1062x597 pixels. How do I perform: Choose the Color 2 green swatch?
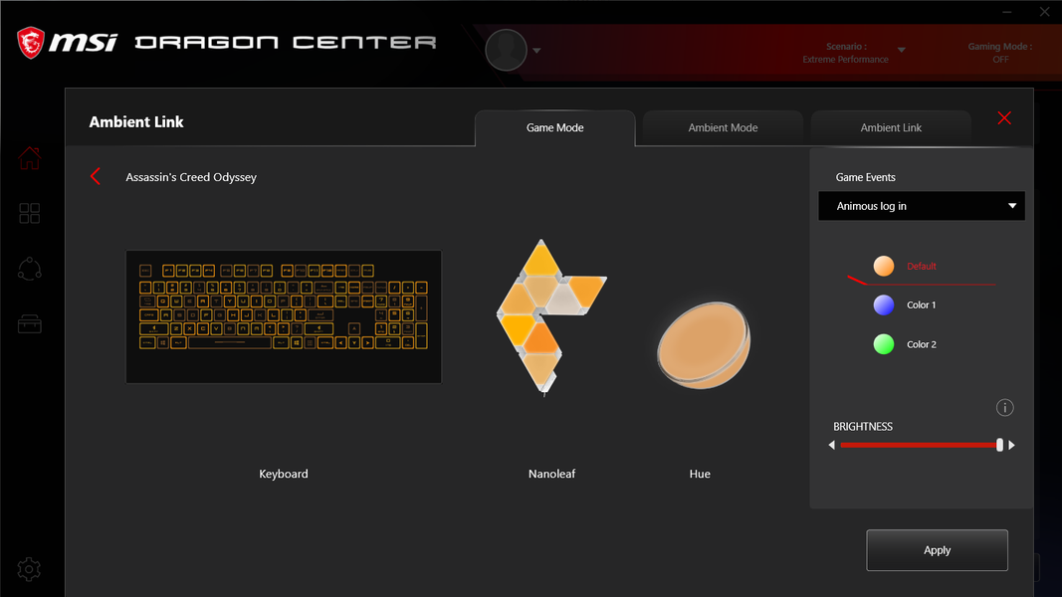[x=883, y=344]
